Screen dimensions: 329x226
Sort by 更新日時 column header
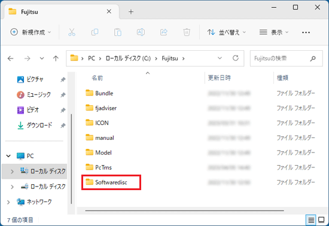220,78
